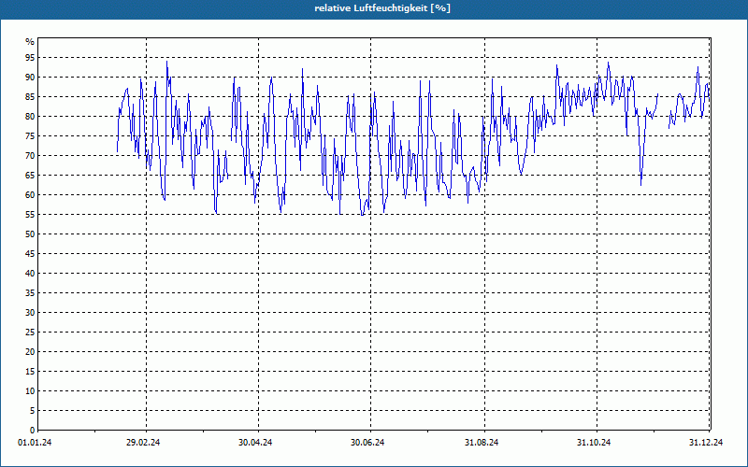Click the 90 label on the y-axis
This screenshot has height=467, width=748.
tap(30, 78)
